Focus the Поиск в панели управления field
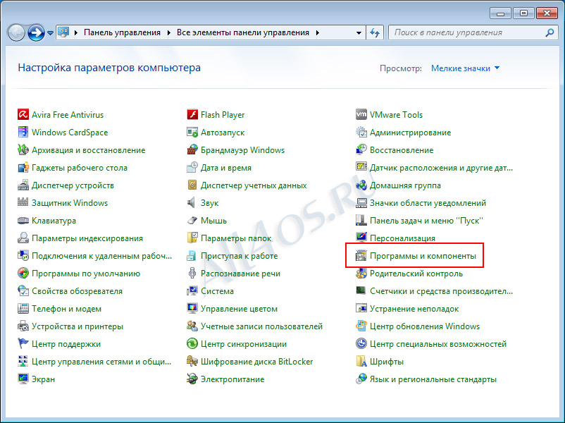Screen dimensions: 565x423 [x=473, y=33]
